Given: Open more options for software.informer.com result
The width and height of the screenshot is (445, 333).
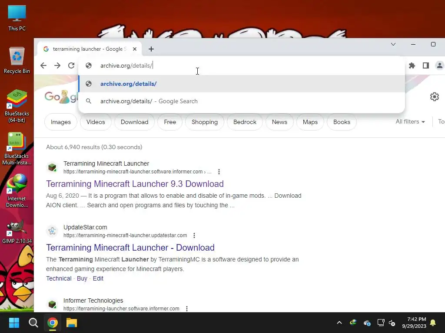Looking at the screenshot, I should (x=219, y=172).
